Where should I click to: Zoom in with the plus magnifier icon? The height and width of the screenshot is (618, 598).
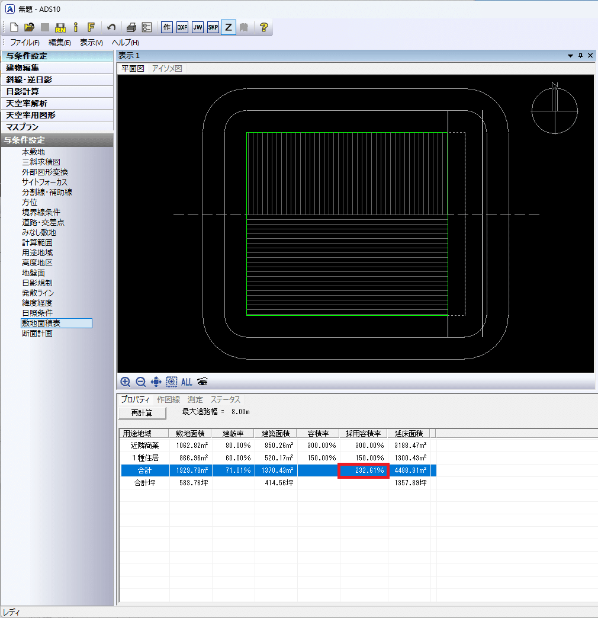pos(126,382)
